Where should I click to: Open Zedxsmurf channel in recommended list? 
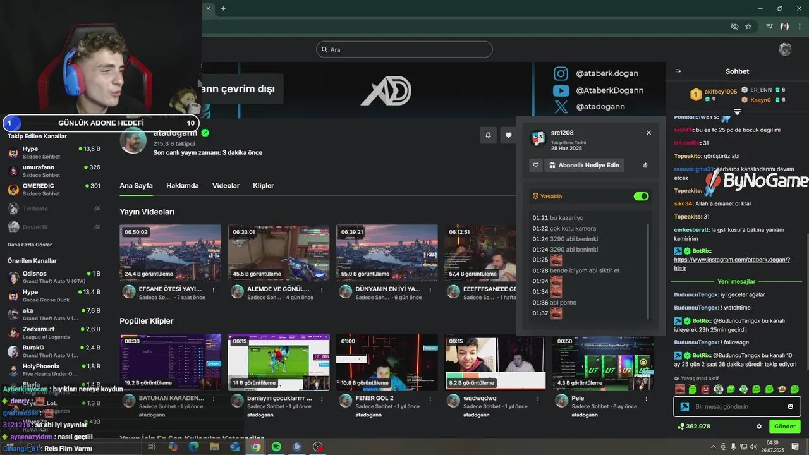[54, 332]
